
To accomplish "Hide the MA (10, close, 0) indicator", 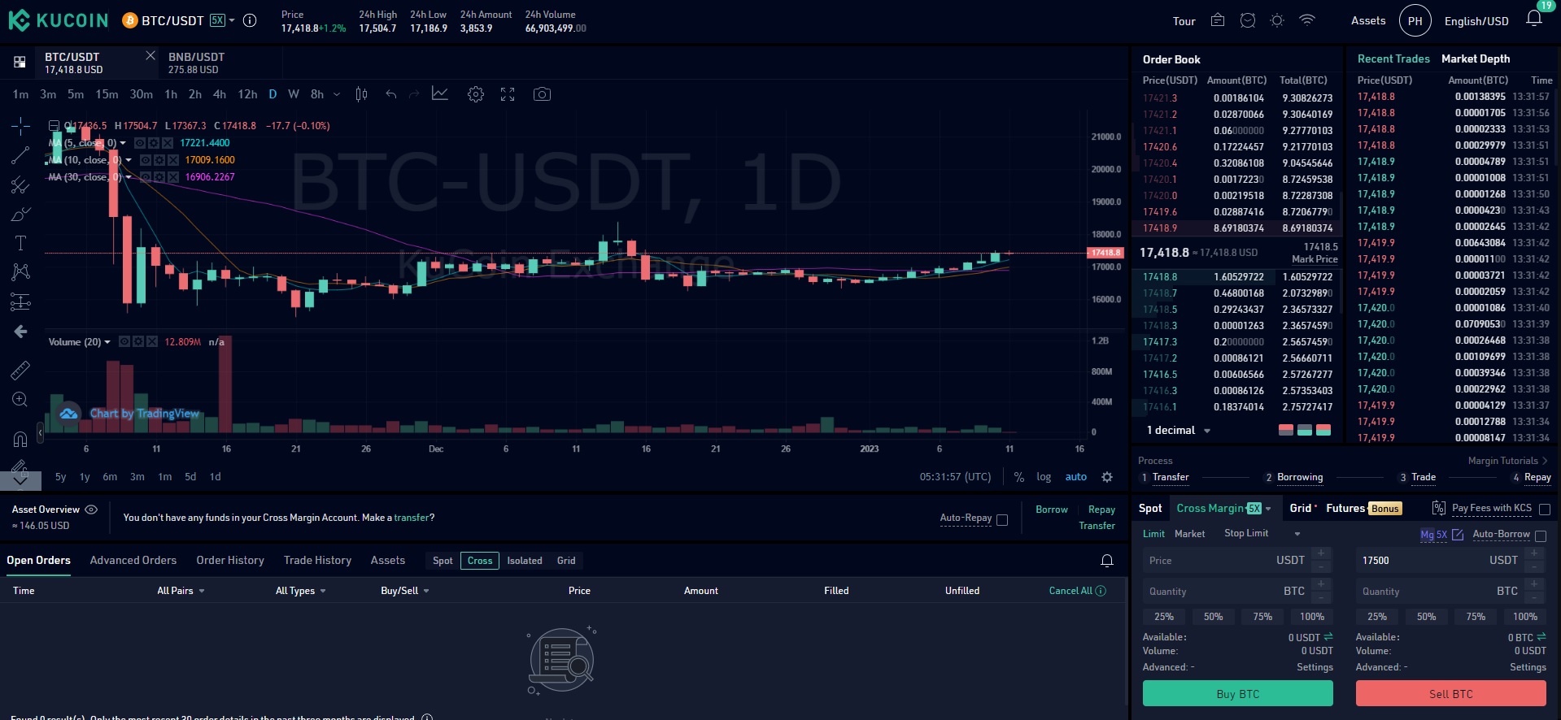I will coord(146,160).
